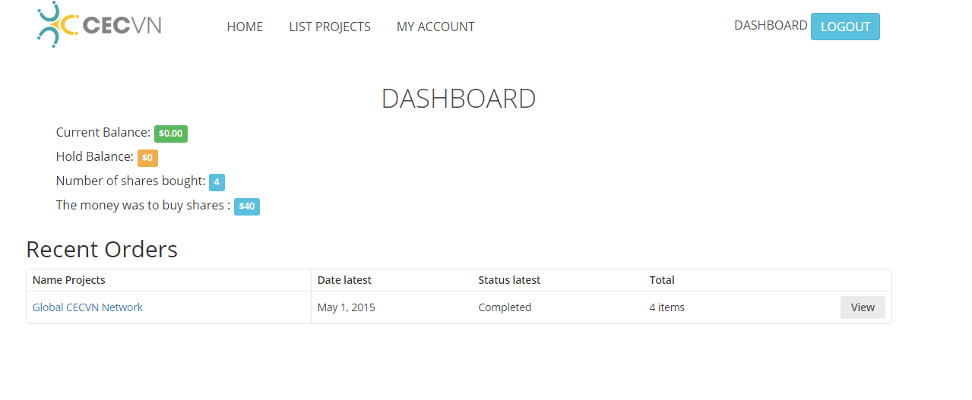This screenshot has height=400, width=972.
Task: Click the green $0.00 current balance badge
Action: (171, 134)
